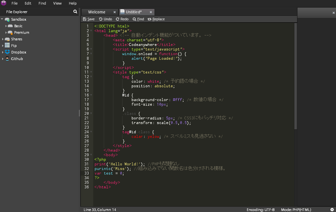Expand the Basic folder arrow
This screenshot has width=336, height=212.
pos(6,26)
